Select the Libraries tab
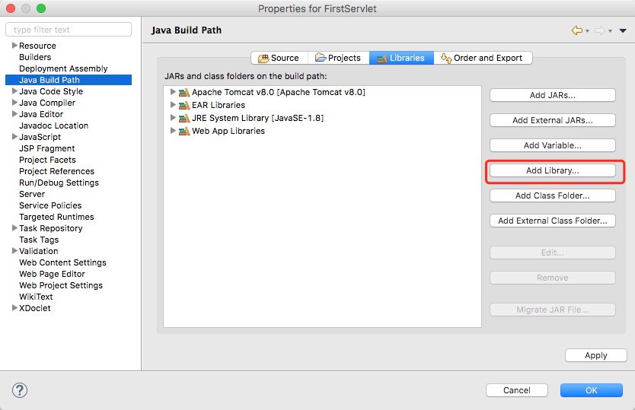 tap(401, 58)
